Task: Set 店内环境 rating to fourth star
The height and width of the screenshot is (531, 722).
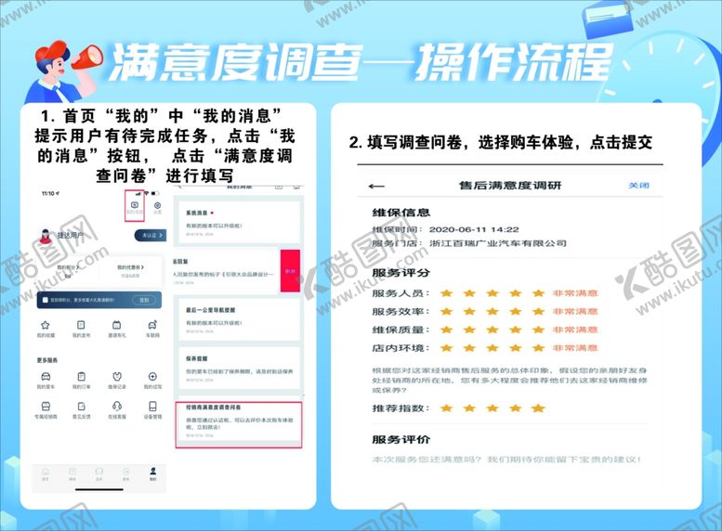Action: click(516, 348)
